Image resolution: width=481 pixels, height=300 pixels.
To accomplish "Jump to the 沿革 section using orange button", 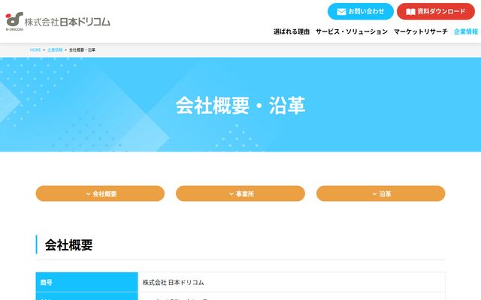I will [381, 193].
